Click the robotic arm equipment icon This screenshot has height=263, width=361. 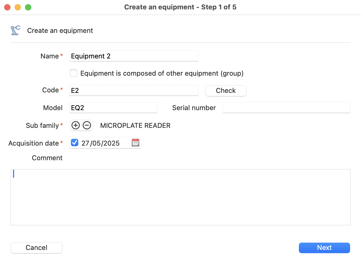tap(15, 30)
